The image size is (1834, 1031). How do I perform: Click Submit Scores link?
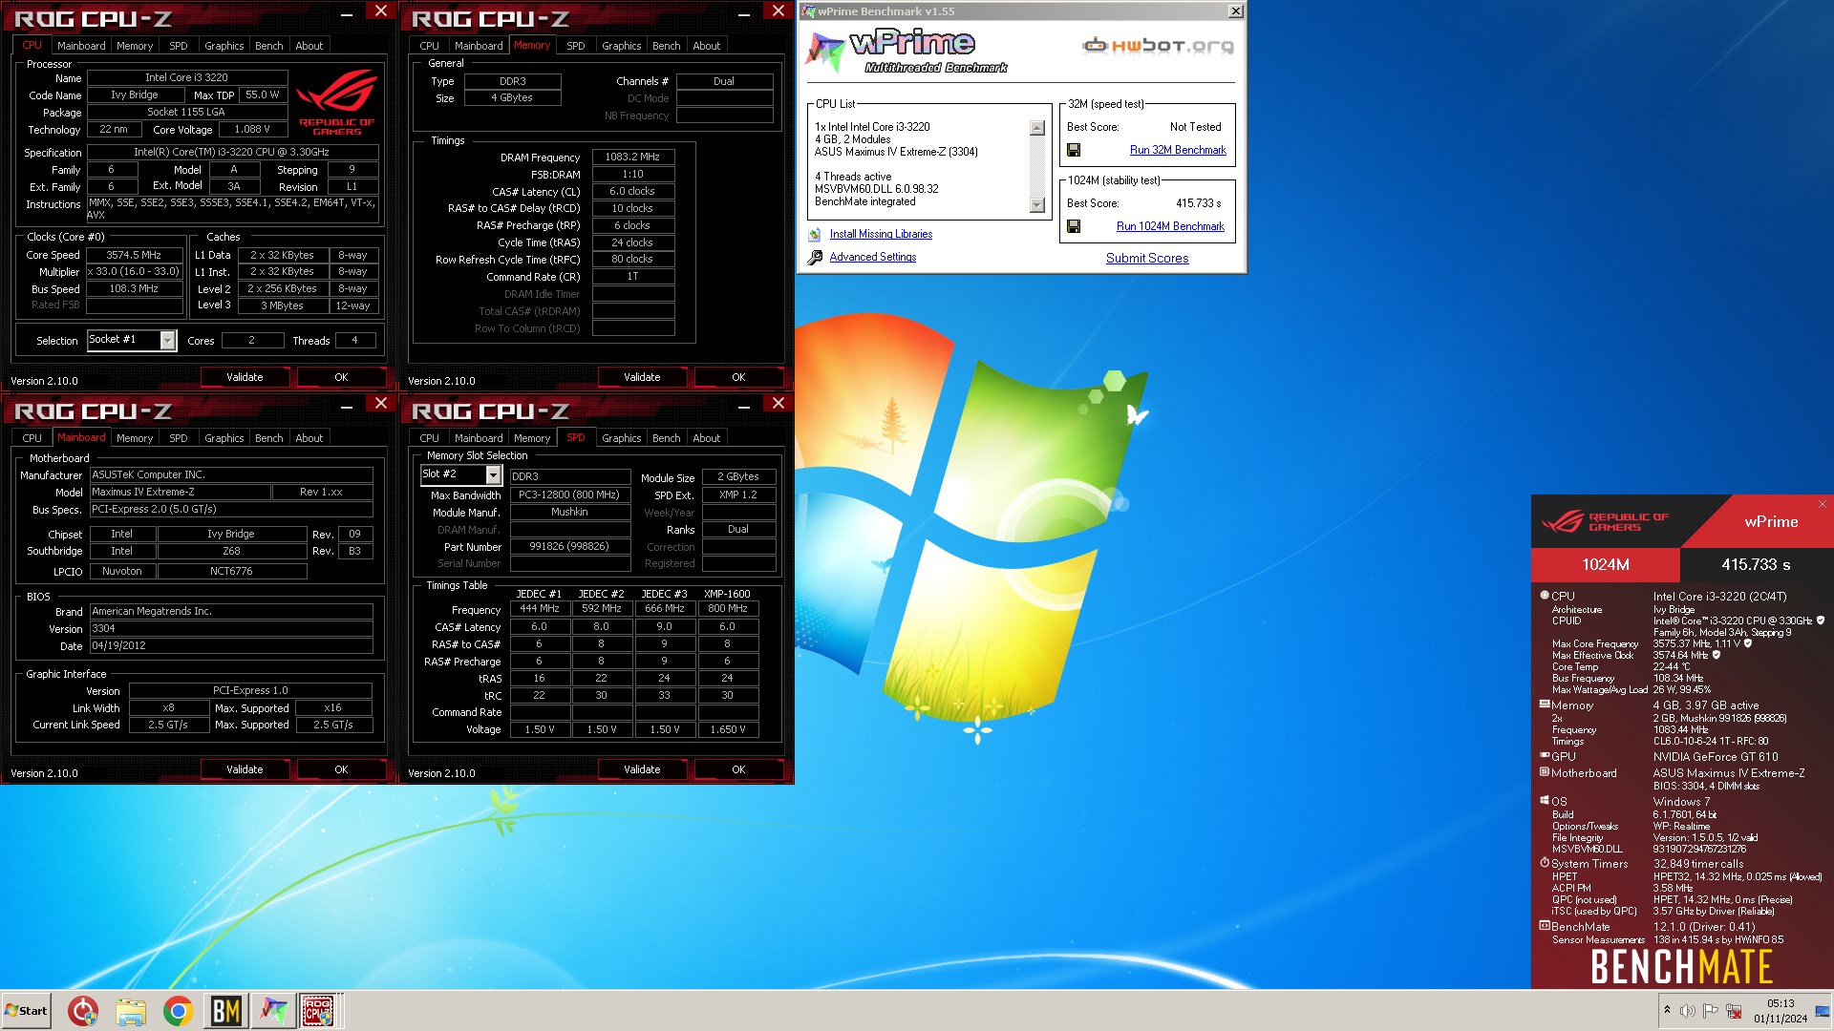tap(1147, 258)
